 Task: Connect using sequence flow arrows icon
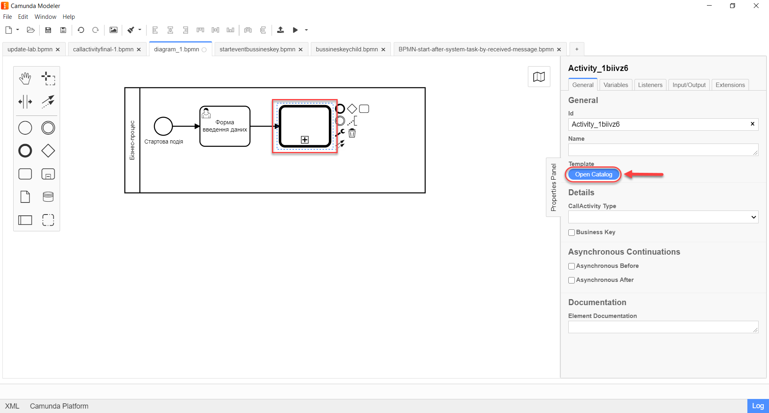[x=340, y=144]
